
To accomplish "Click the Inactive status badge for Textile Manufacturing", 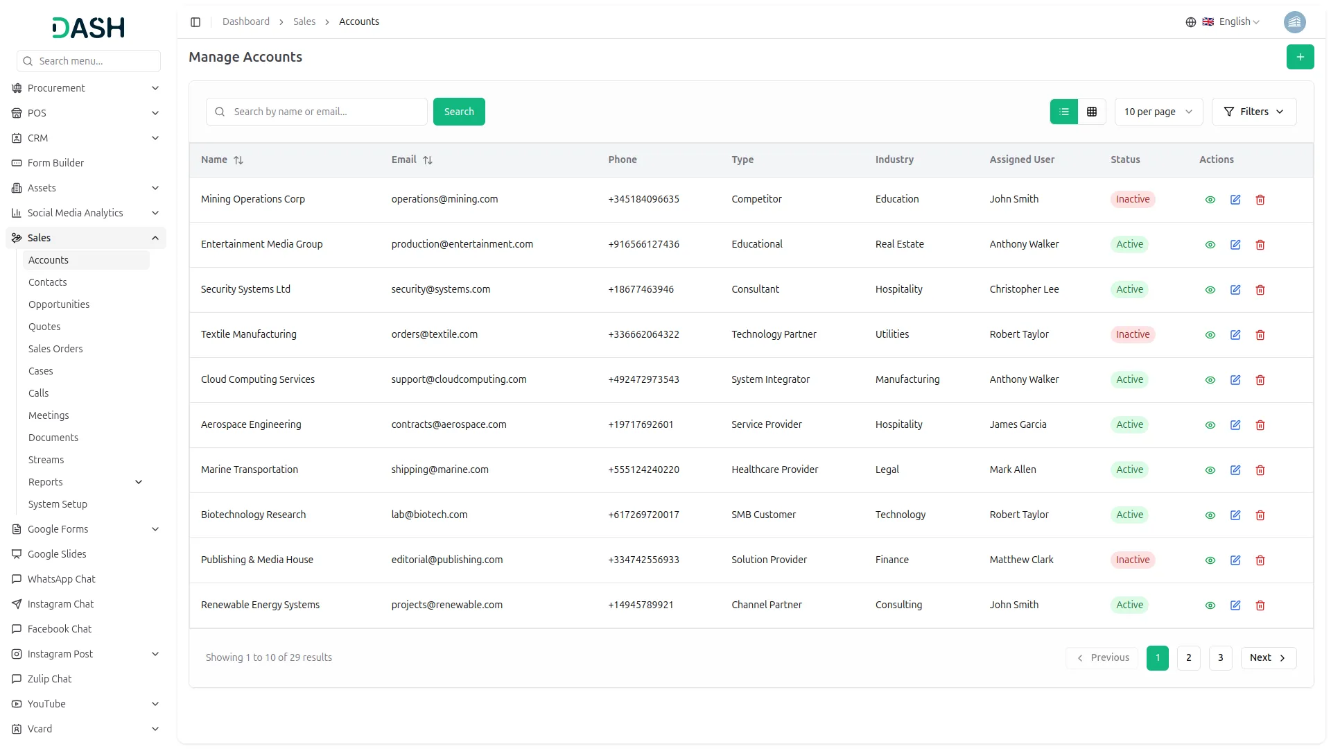I will [1133, 334].
